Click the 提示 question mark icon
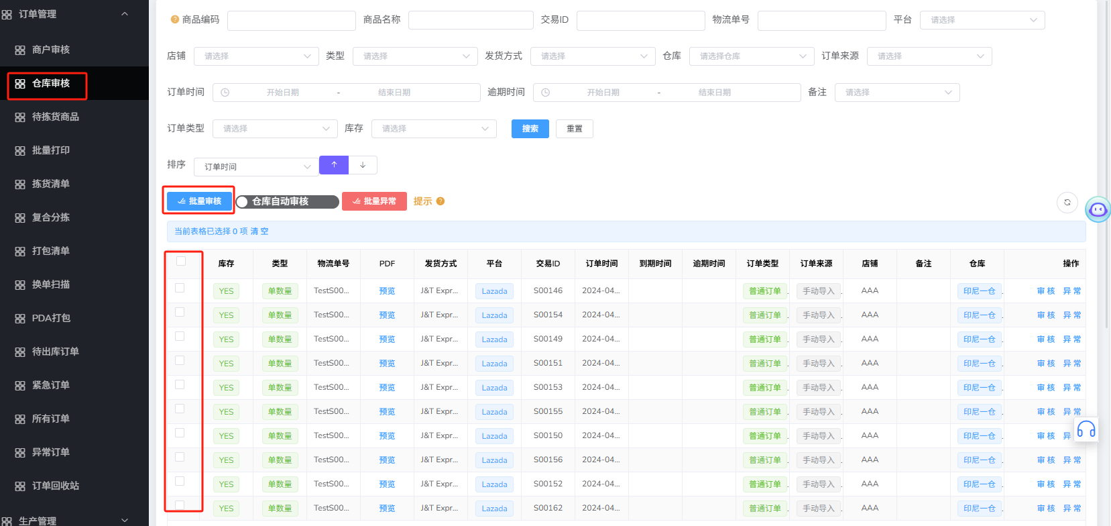 [x=441, y=201]
